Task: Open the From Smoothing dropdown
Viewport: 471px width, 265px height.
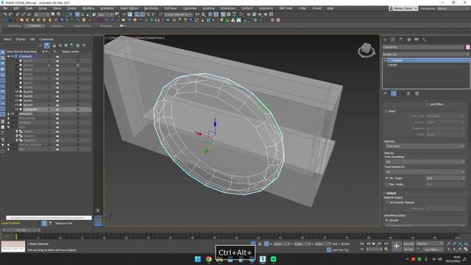Action: coord(425,162)
